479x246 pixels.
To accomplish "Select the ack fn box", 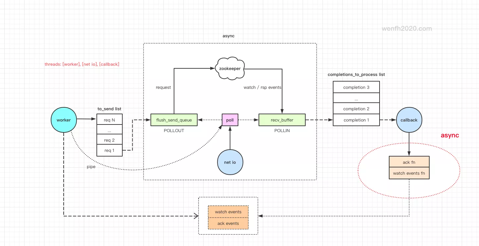I will pos(409,162).
